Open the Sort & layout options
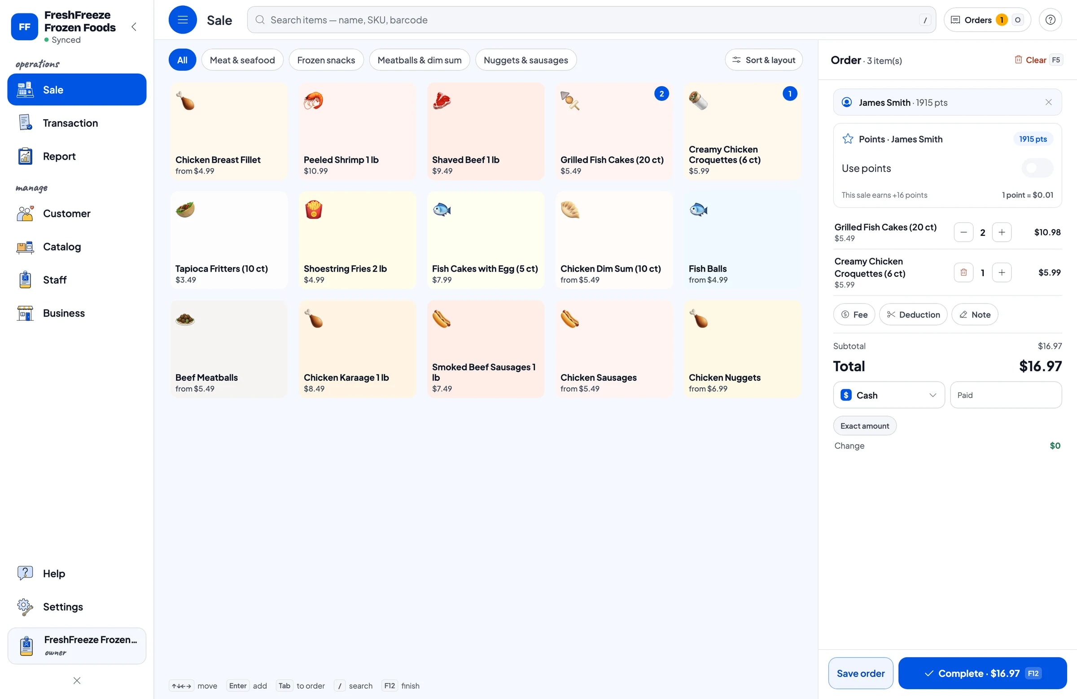 [x=763, y=60]
